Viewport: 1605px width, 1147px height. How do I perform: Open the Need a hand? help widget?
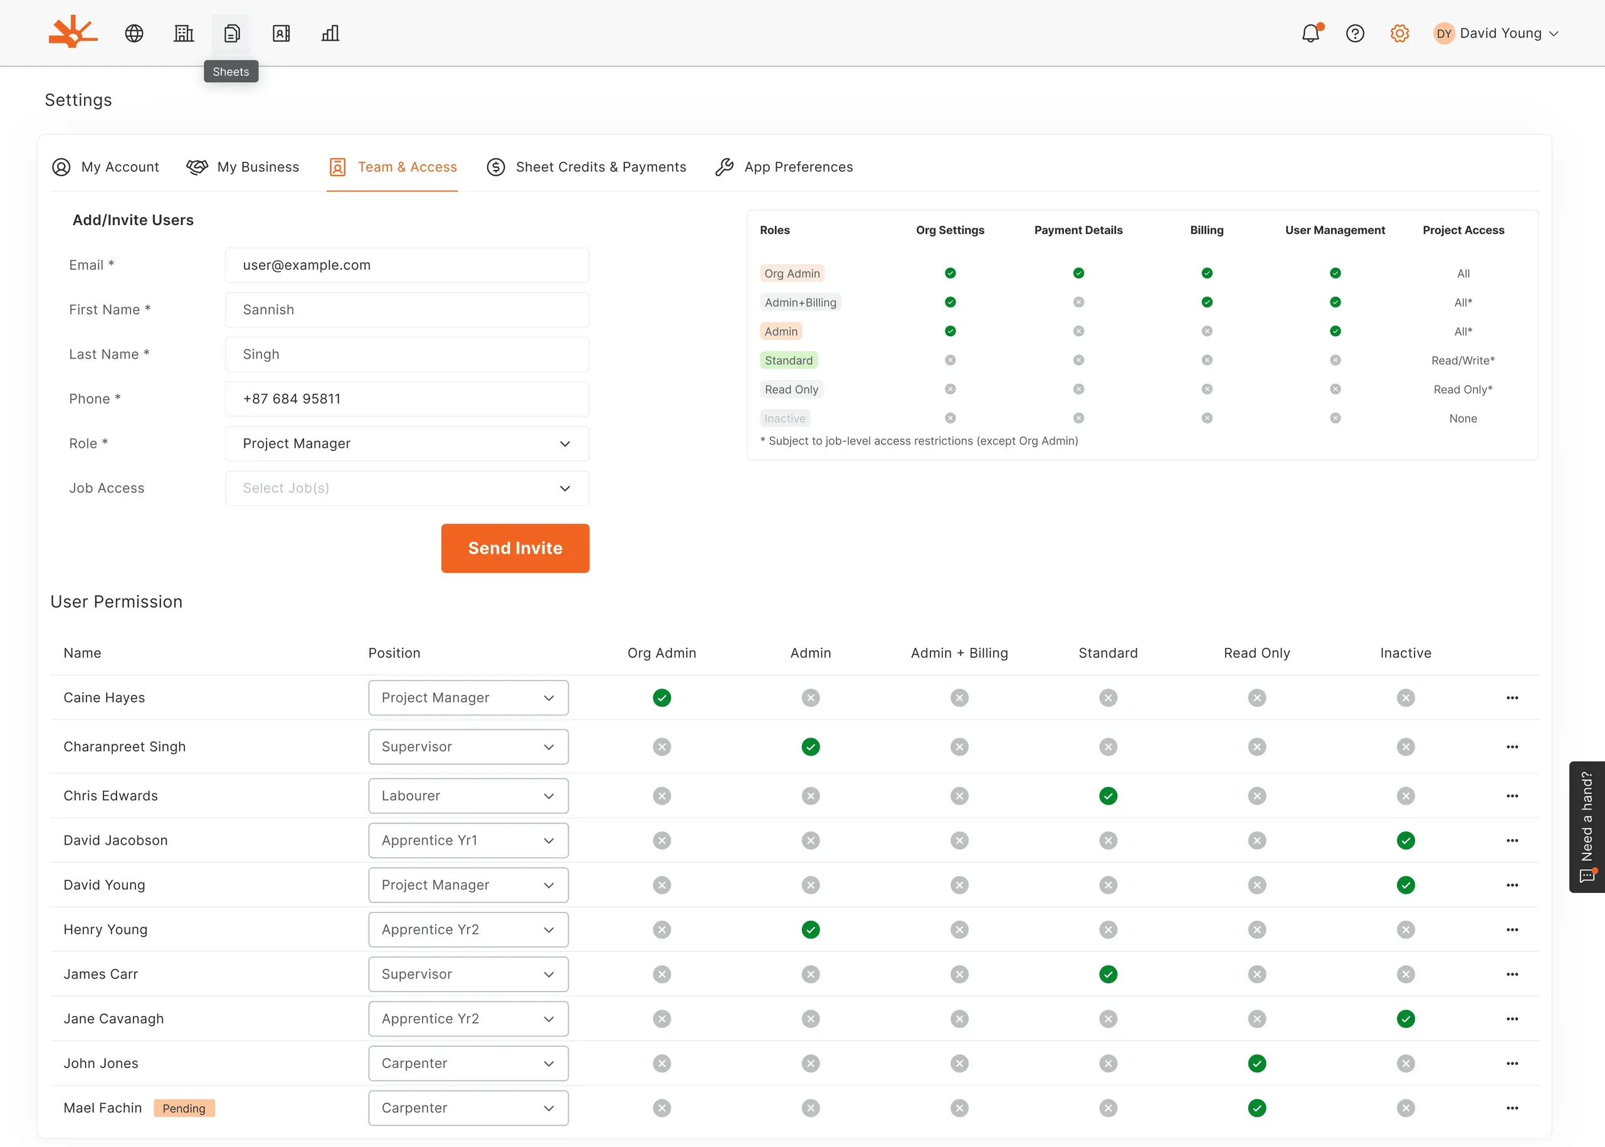tap(1587, 827)
